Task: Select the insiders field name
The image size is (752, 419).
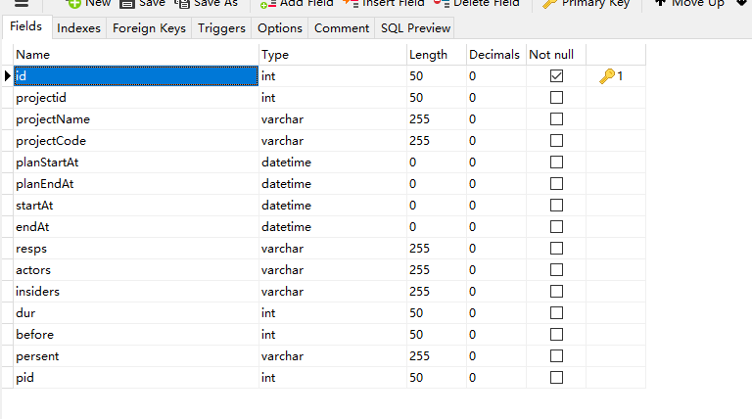Action: point(136,292)
